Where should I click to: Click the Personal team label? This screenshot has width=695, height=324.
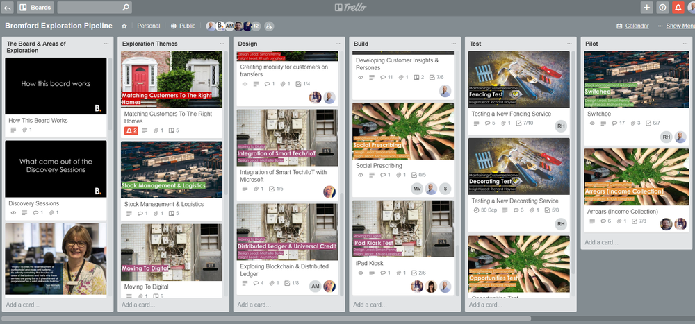149,26
